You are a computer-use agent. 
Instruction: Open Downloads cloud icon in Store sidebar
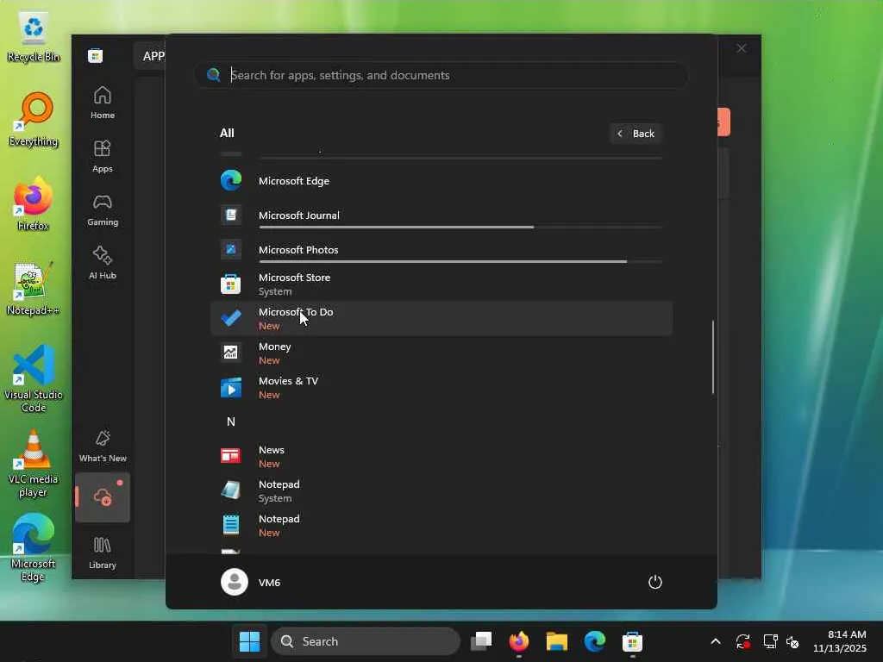tap(103, 497)
